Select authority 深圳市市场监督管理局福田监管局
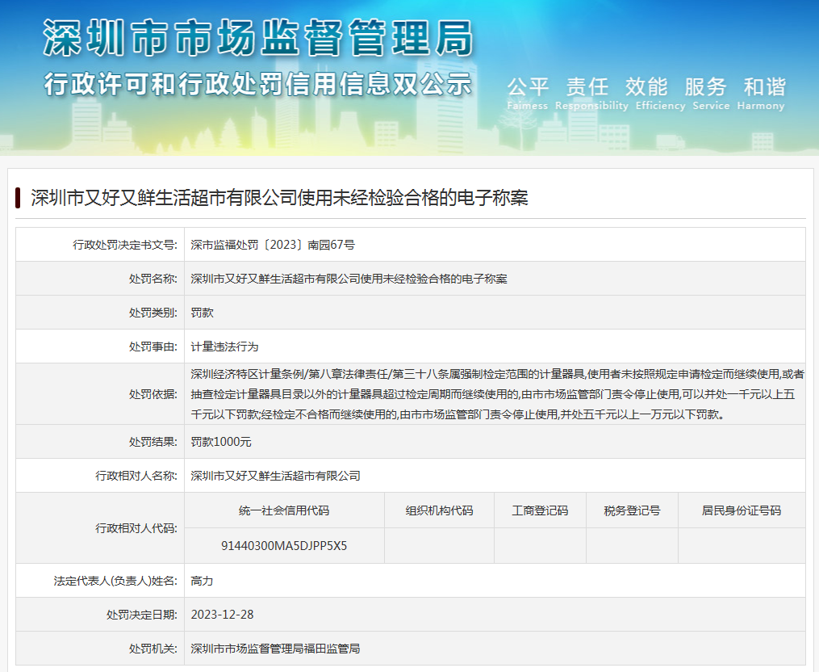This screenshot has height=672, width=819. tap(275, 649)
